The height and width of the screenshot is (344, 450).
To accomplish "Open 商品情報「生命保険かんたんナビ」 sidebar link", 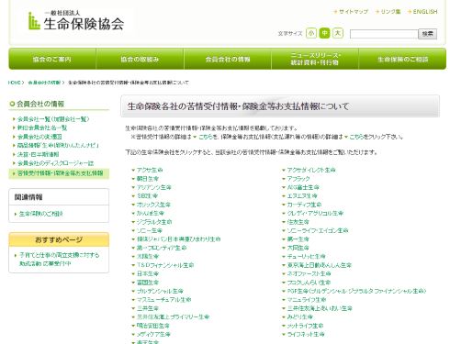I will click(x=58, y=145).
